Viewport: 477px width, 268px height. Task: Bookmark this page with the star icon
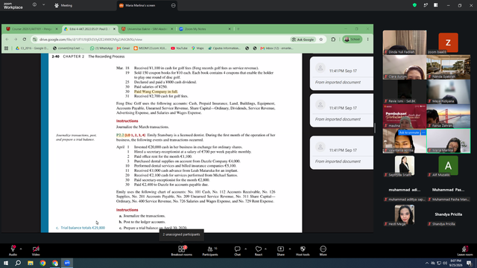click(321, 39)
